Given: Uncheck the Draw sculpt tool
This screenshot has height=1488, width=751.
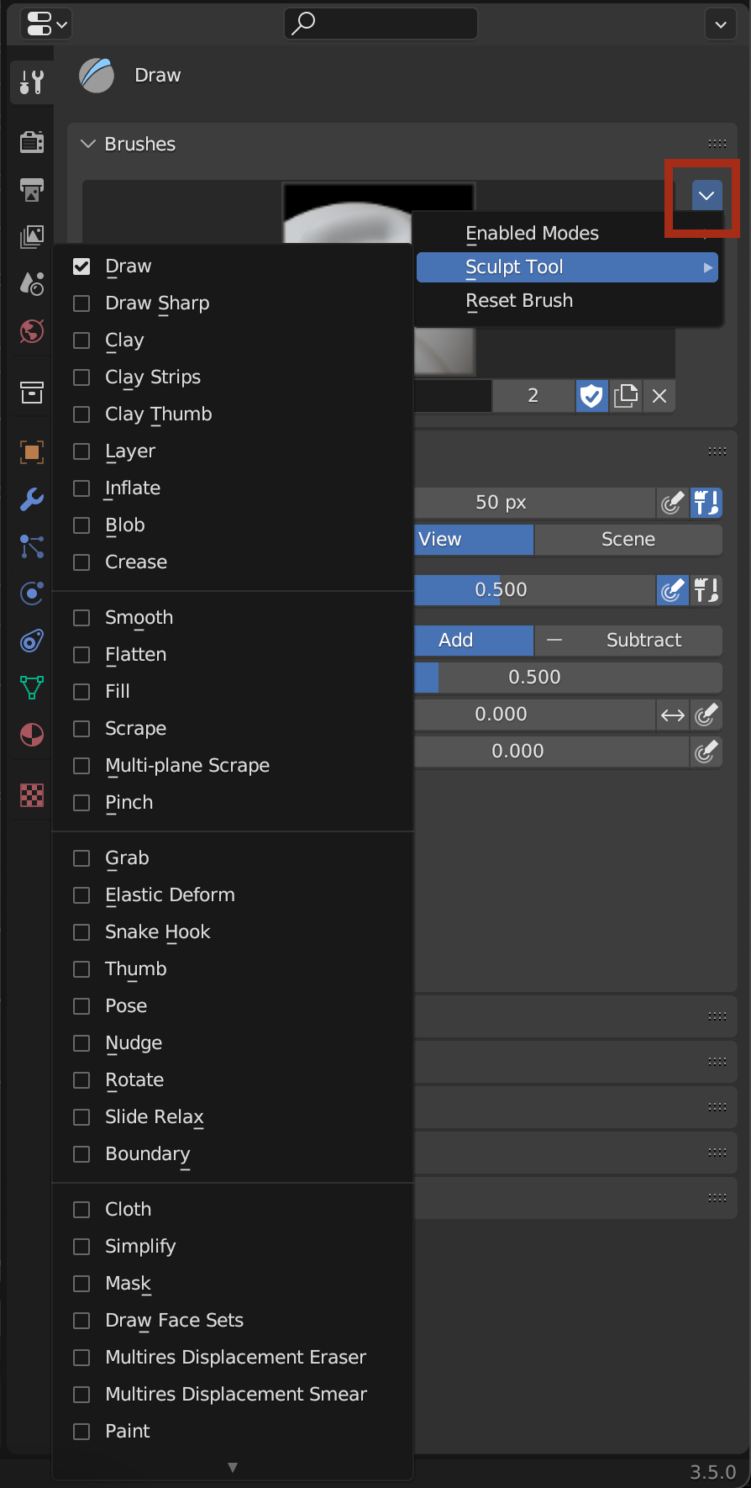Looking at the screenshot, I should (x=81, y=266).
